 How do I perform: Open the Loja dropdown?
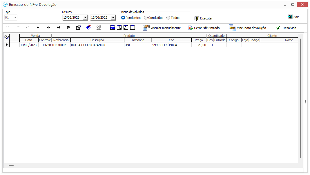[14, 18]
